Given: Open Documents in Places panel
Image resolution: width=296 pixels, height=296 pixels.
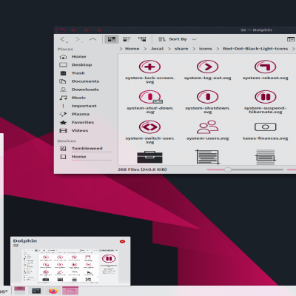Looking at the screenshot, I should click(x=85, y=81).
